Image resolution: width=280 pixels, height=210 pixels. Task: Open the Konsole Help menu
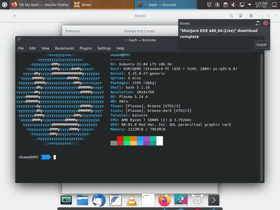point(120,48)
